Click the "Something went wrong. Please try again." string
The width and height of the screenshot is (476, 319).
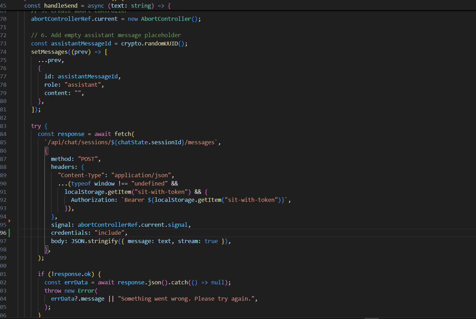click(x=186, y=299)
